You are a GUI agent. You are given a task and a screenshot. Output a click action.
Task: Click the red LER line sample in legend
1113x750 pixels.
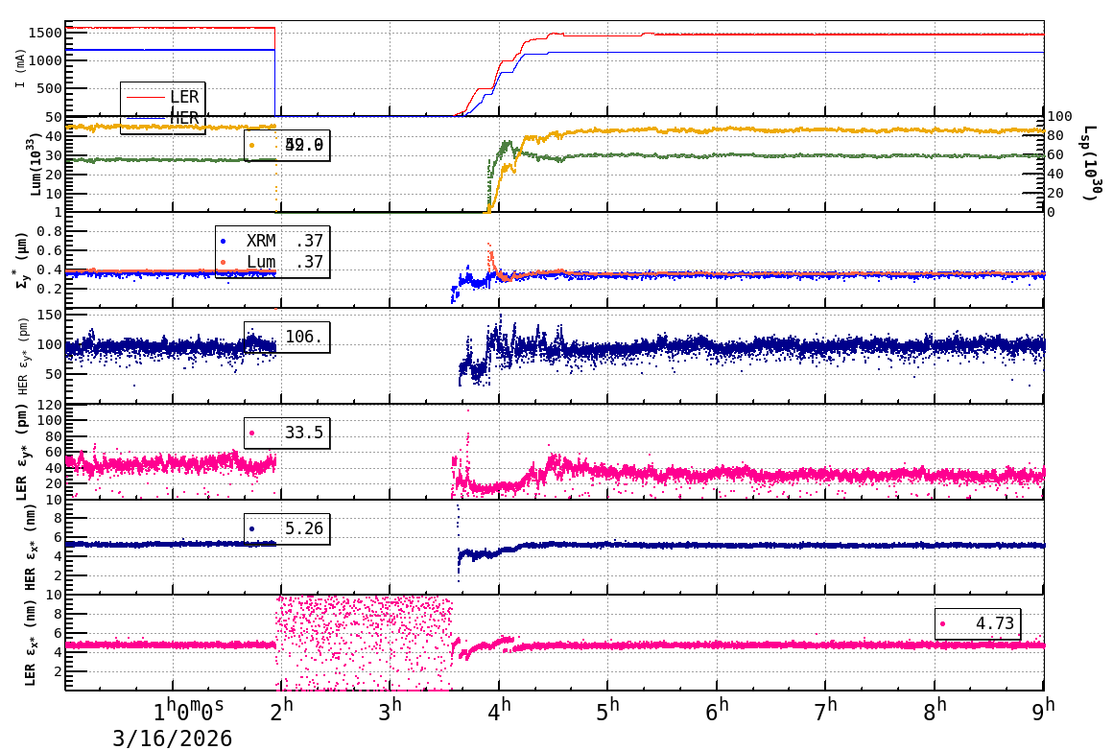pyautogui.click(x=145, y=97)
